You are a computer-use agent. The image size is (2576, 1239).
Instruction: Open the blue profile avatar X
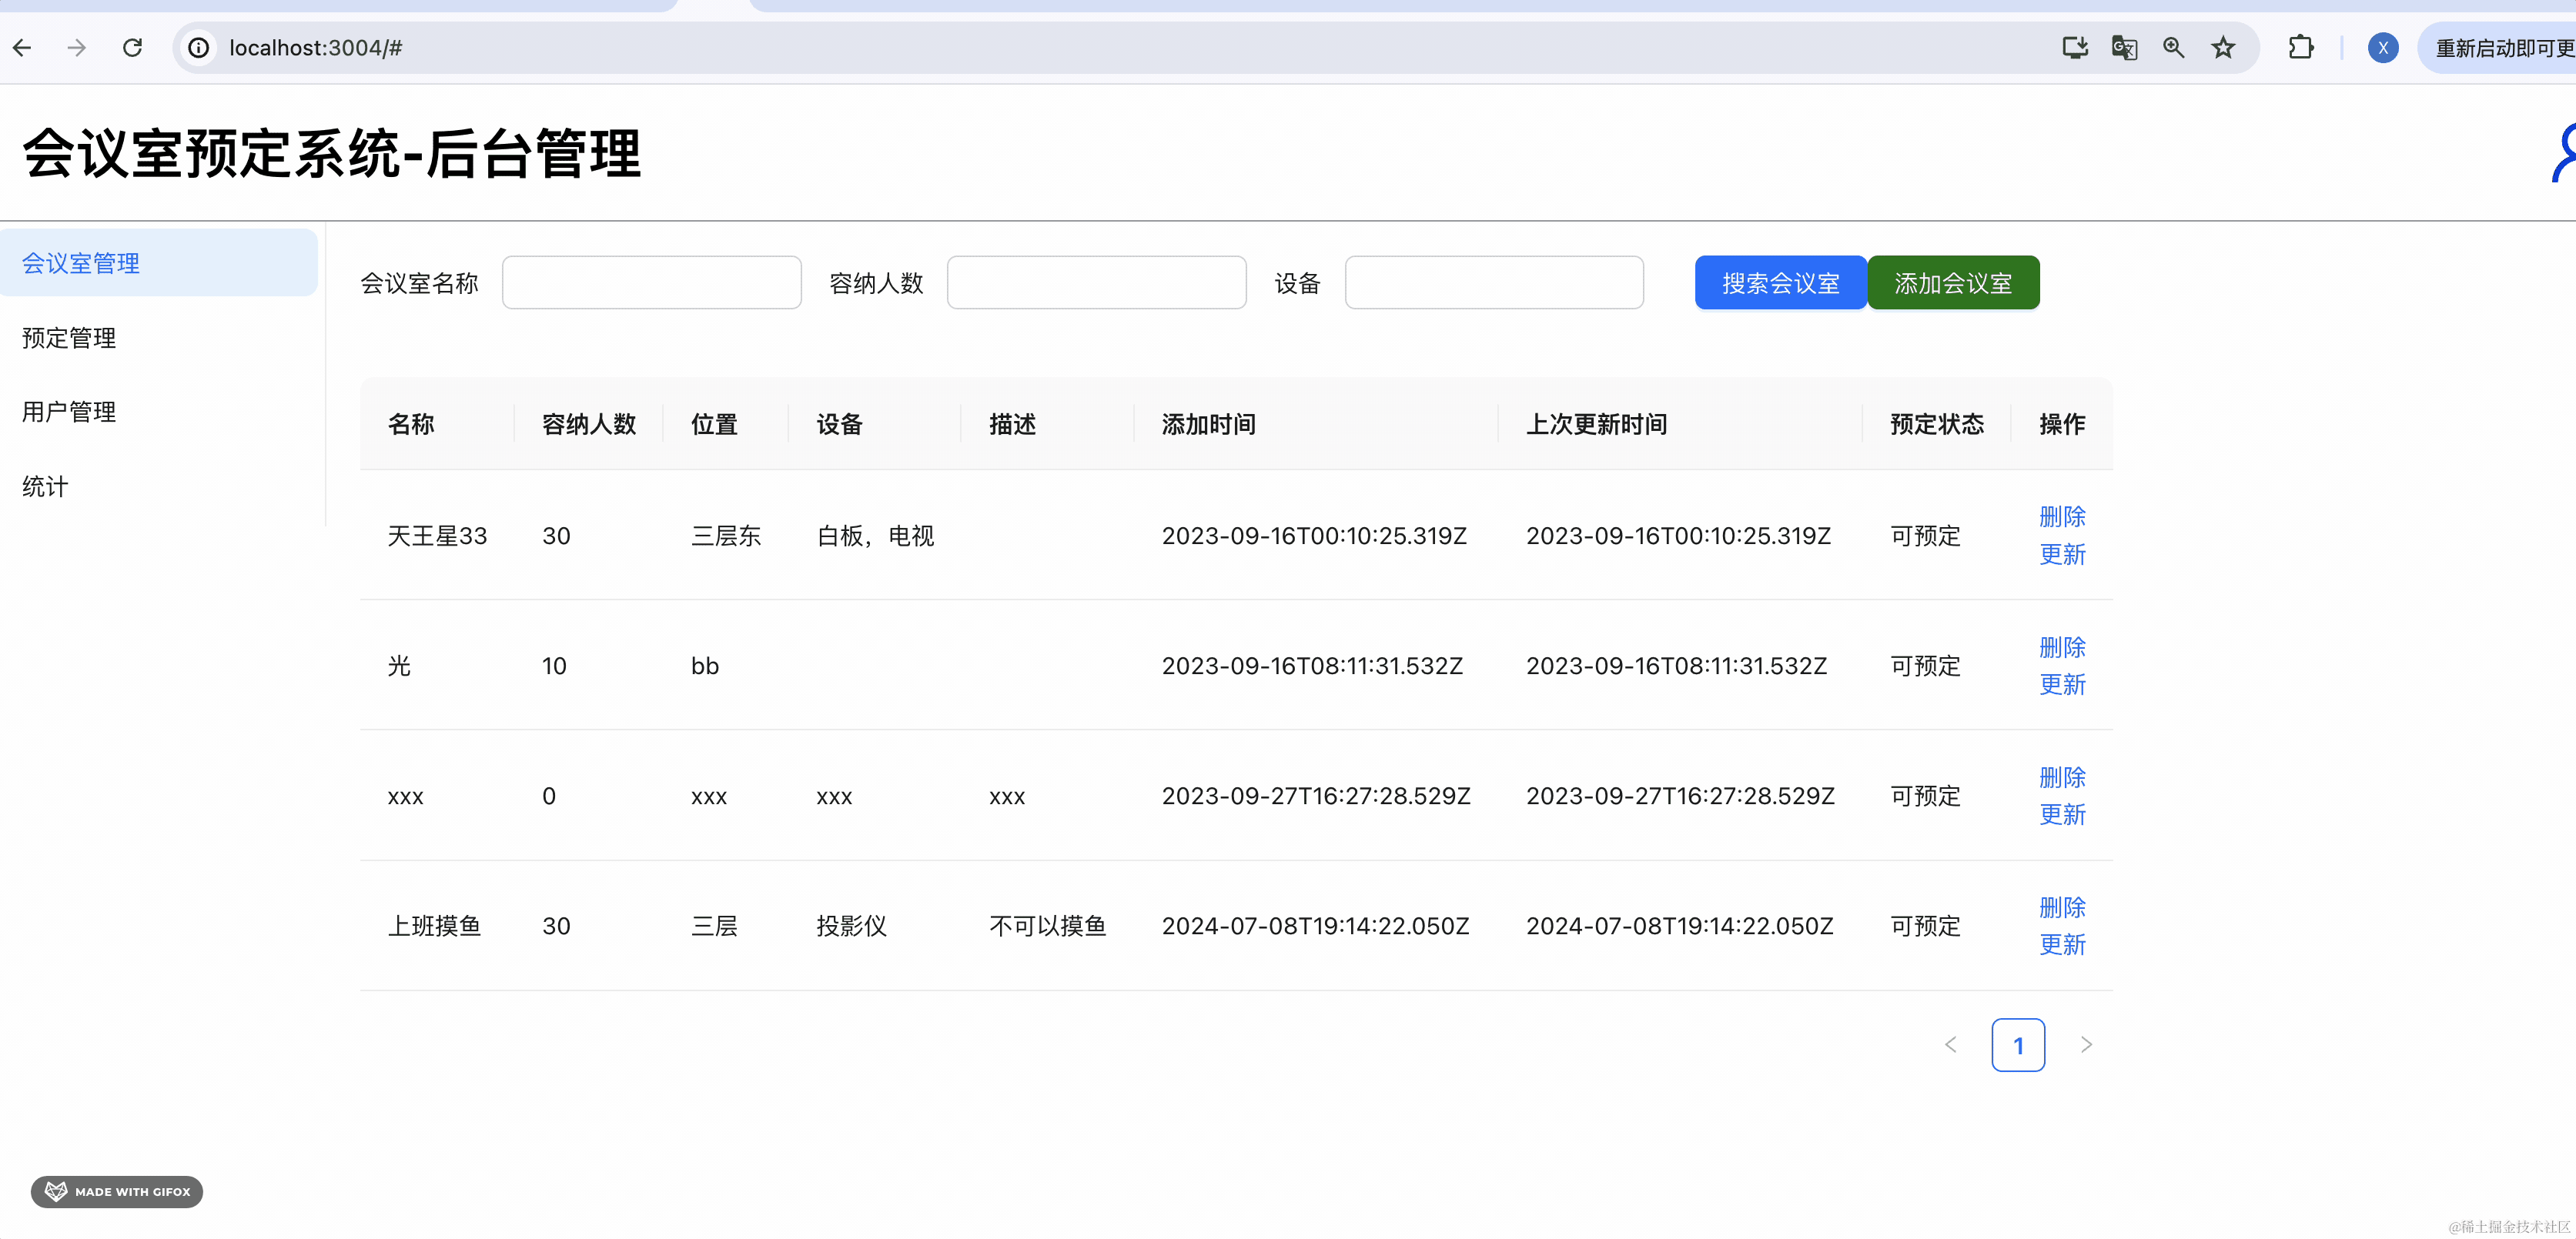pyautogui.click(x=2382, y=47)
